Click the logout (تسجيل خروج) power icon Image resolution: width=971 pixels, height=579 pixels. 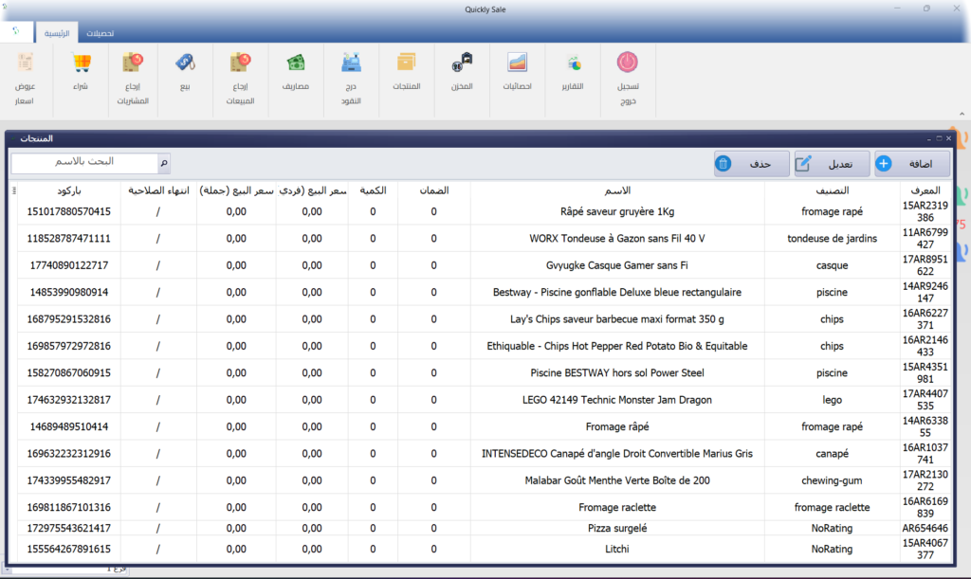point(628,63)
